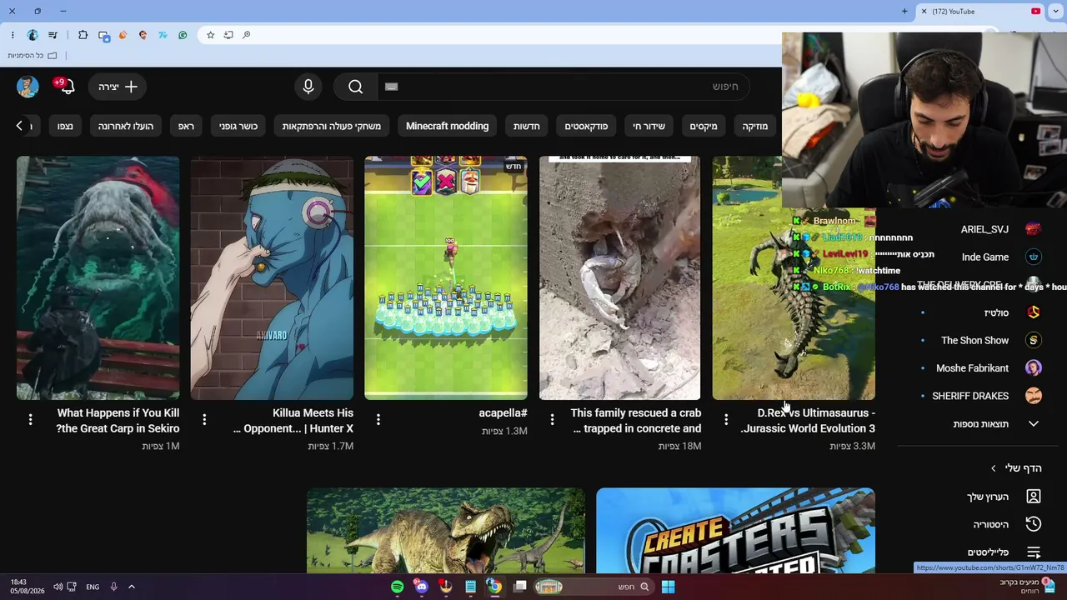
Task: Open the Chrome profile avatar
Action: click(33, 35)
